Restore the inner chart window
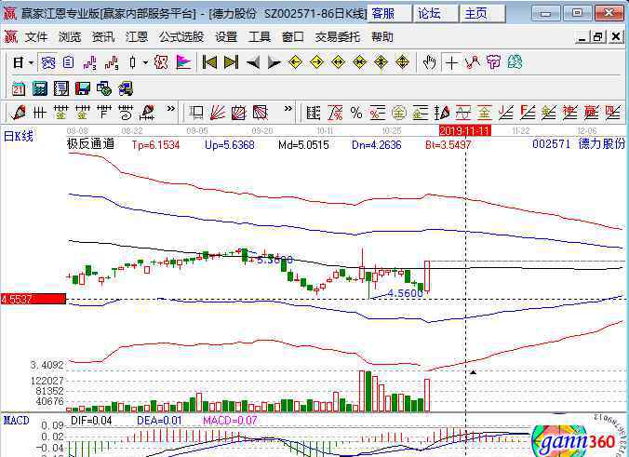This screenshot has width=629, height=457. pyautogui.click(x=597, y=37)
